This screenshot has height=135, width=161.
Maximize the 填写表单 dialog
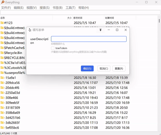[117, 30]
